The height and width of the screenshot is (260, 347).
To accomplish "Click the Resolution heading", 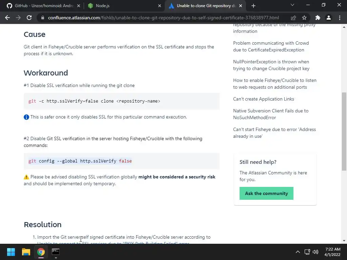I will click(42, 224).
